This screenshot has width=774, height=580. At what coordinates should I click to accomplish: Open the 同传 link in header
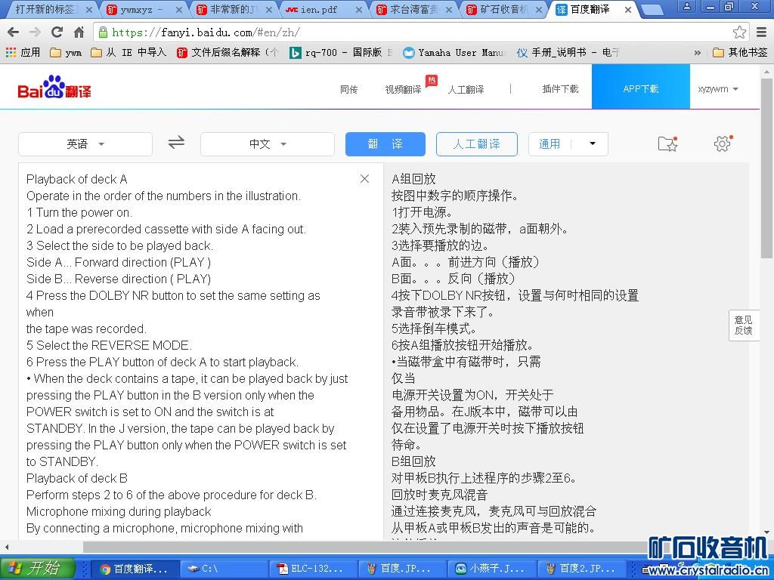pyautogui.click(x=349, y=89)
